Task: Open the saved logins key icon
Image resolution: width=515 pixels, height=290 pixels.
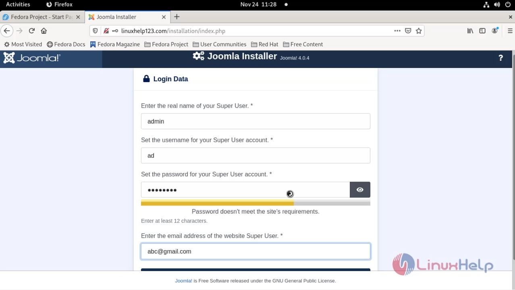Action: tap(115, 31)
